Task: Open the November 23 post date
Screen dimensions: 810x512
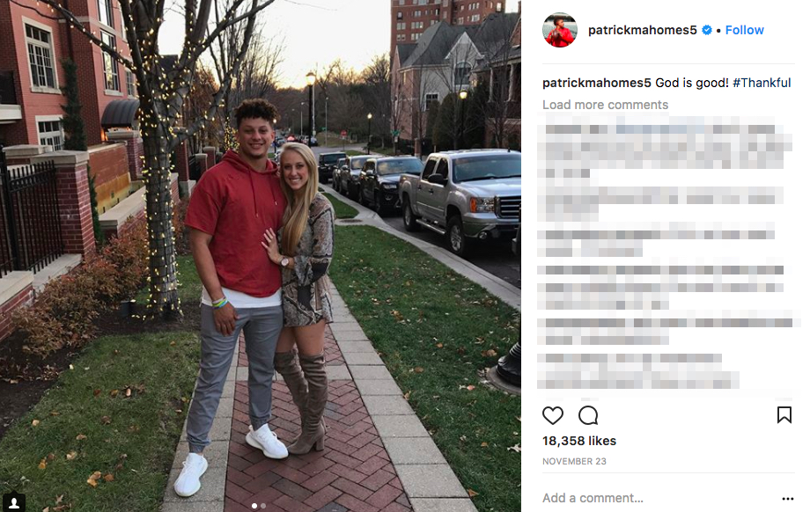Action: 574,462
